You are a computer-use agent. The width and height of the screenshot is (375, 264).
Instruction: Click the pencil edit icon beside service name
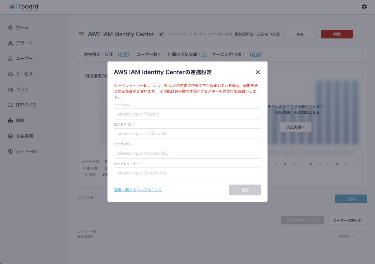pyautogui.click(x=161, y=34)
